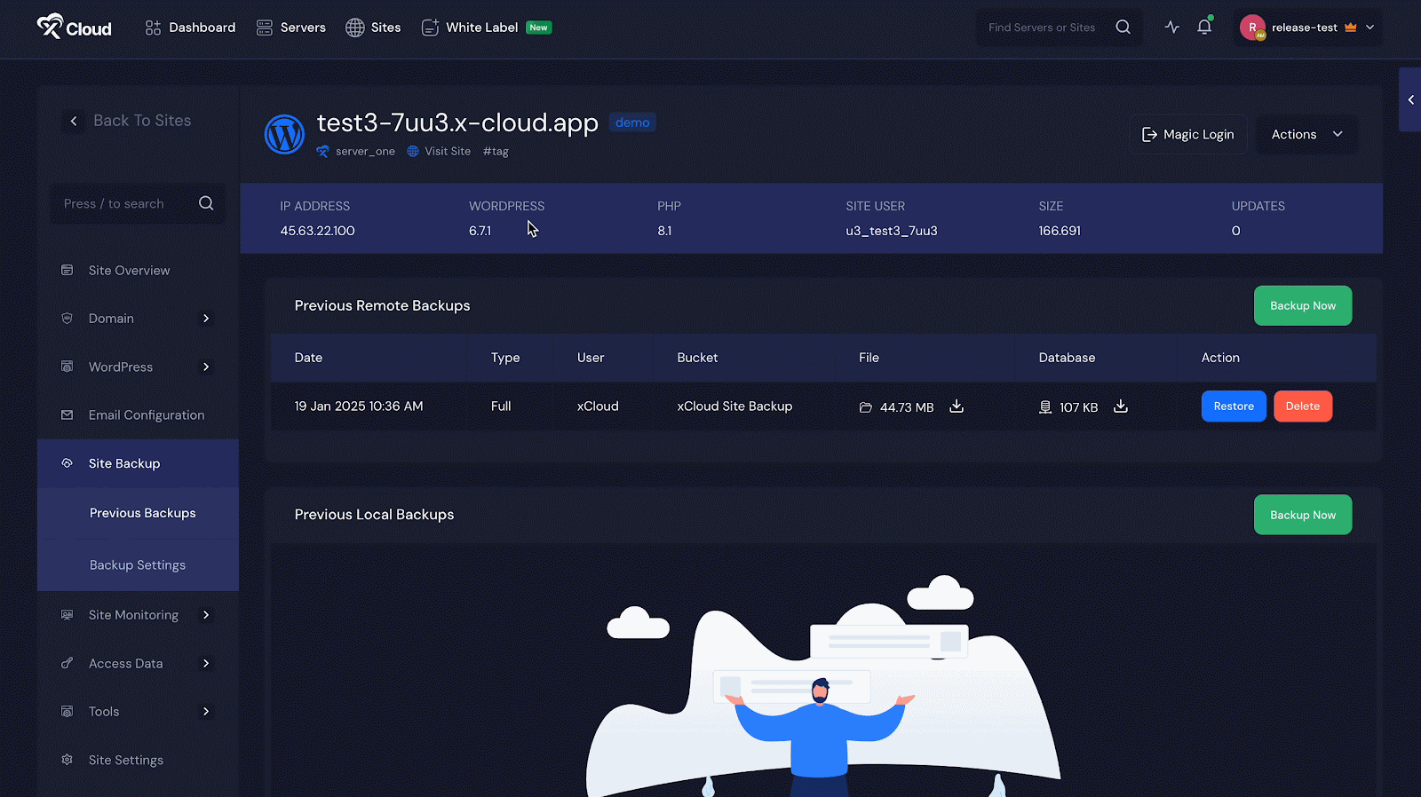Click Backup Now for remote backups
Image resolution: width=1421 pixels, height=797 pixels.
point(1303,305)
